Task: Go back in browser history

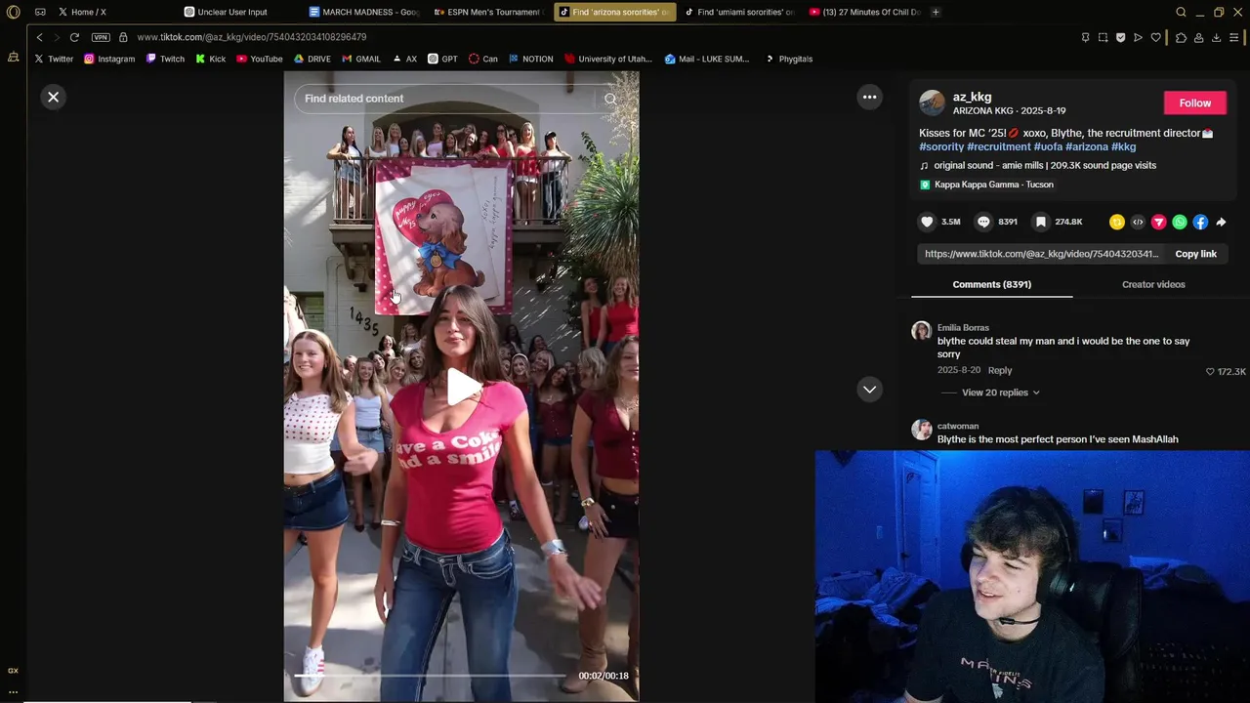Action: (39, 37)
